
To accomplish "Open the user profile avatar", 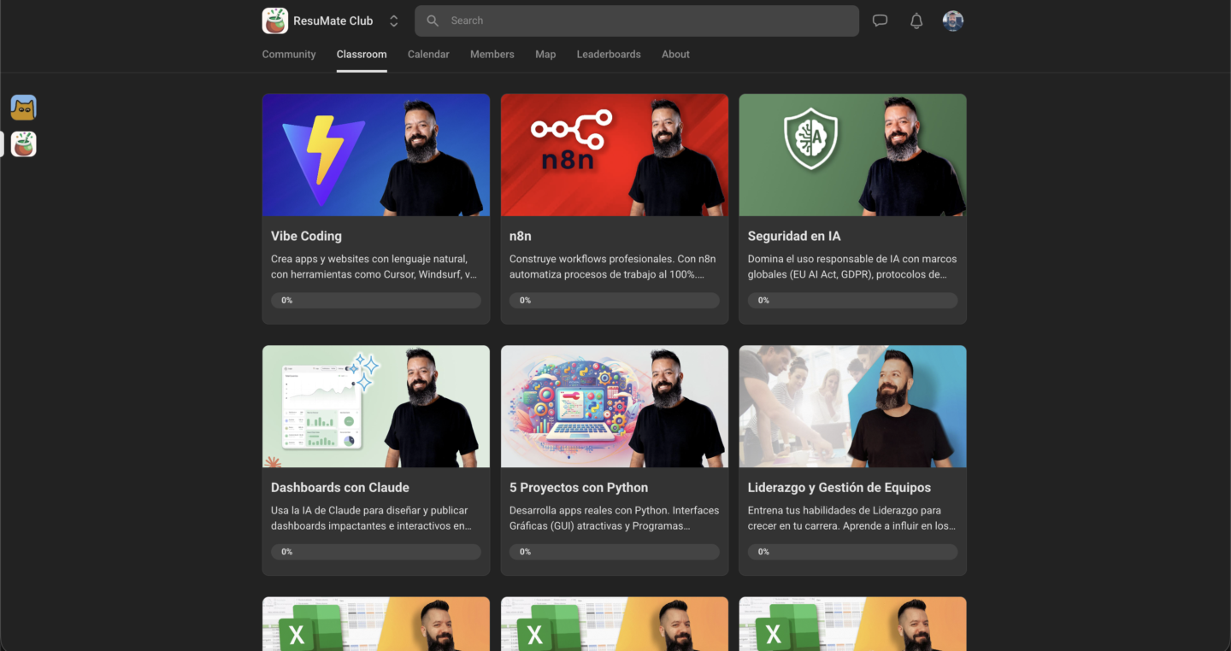I will [x=953, y=21].
